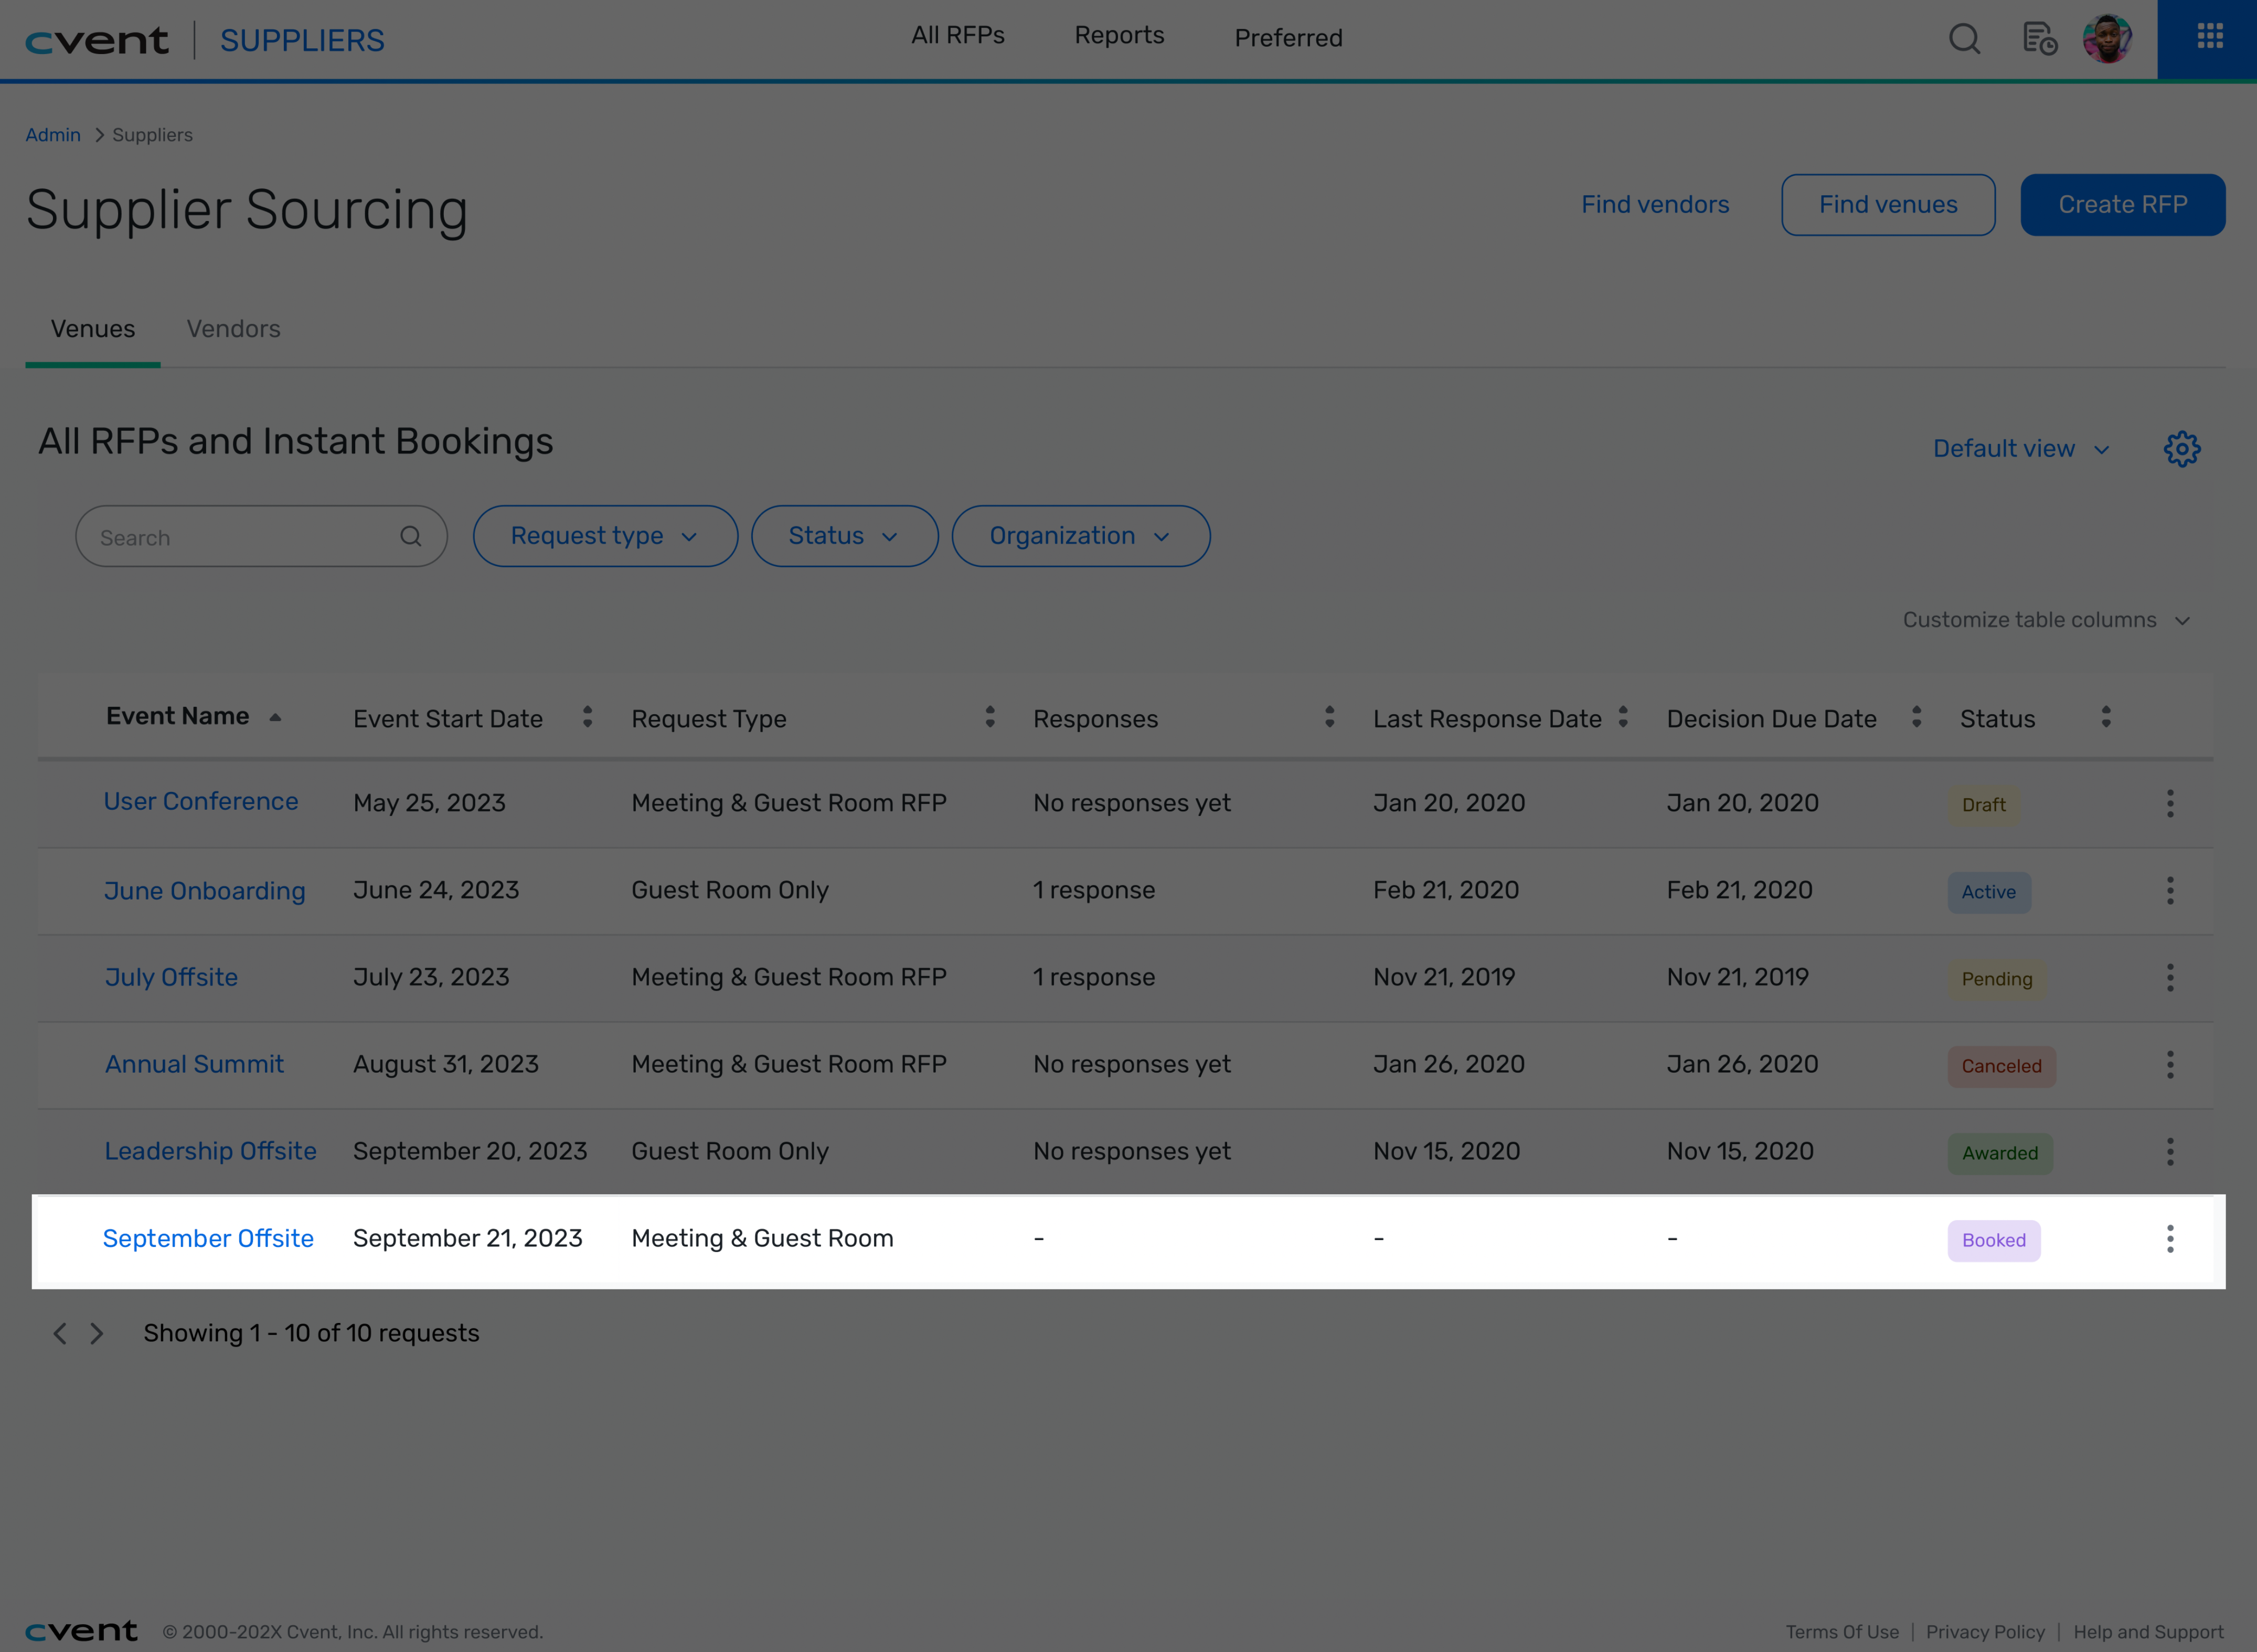Open row actions for User Conference

[2170, 803]
